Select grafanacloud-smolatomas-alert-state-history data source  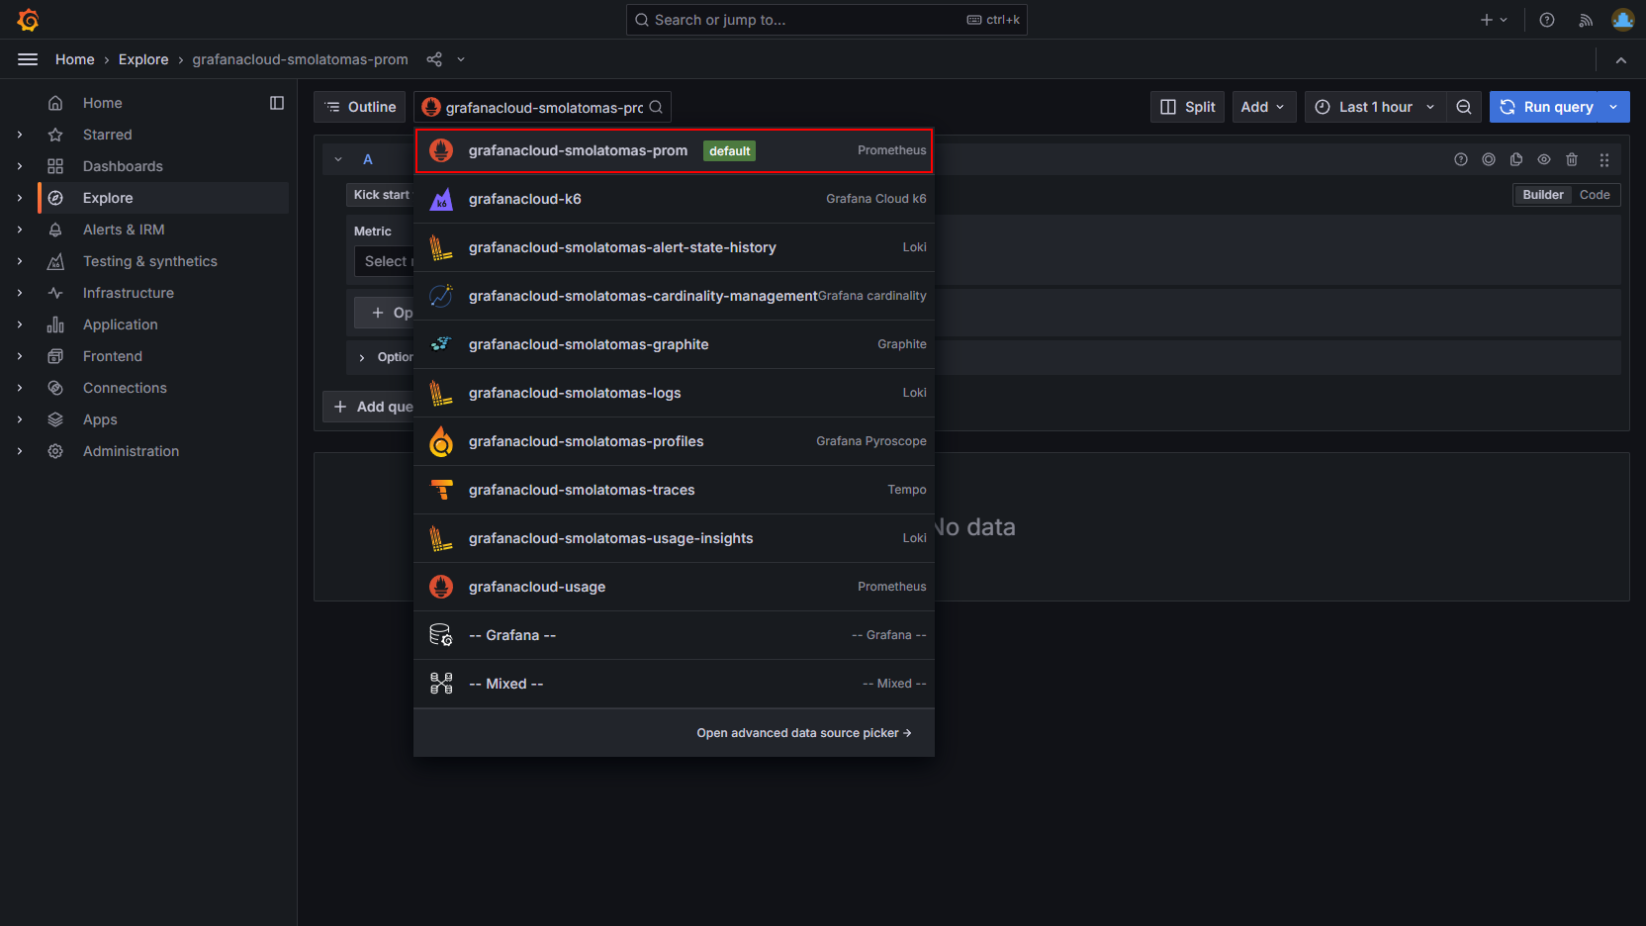674,247
